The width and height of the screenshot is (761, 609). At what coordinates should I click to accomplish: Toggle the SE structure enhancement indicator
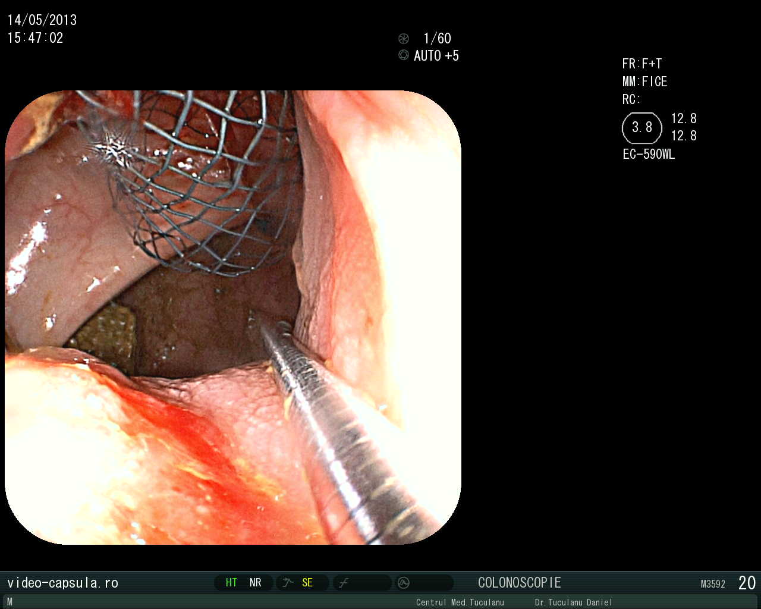(x=307, y=583)
